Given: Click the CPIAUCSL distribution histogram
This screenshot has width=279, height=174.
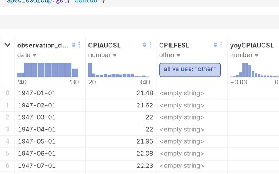Looking at the screenshot, I should 119,70.
